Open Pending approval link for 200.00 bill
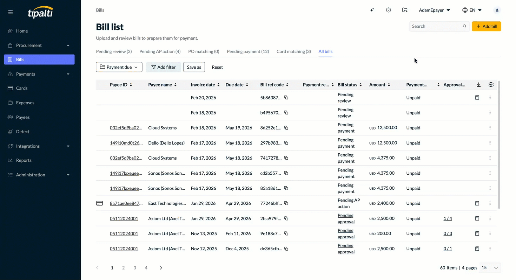Image resolution: width=516 pixels, height=280 pixels. (346, 233)
